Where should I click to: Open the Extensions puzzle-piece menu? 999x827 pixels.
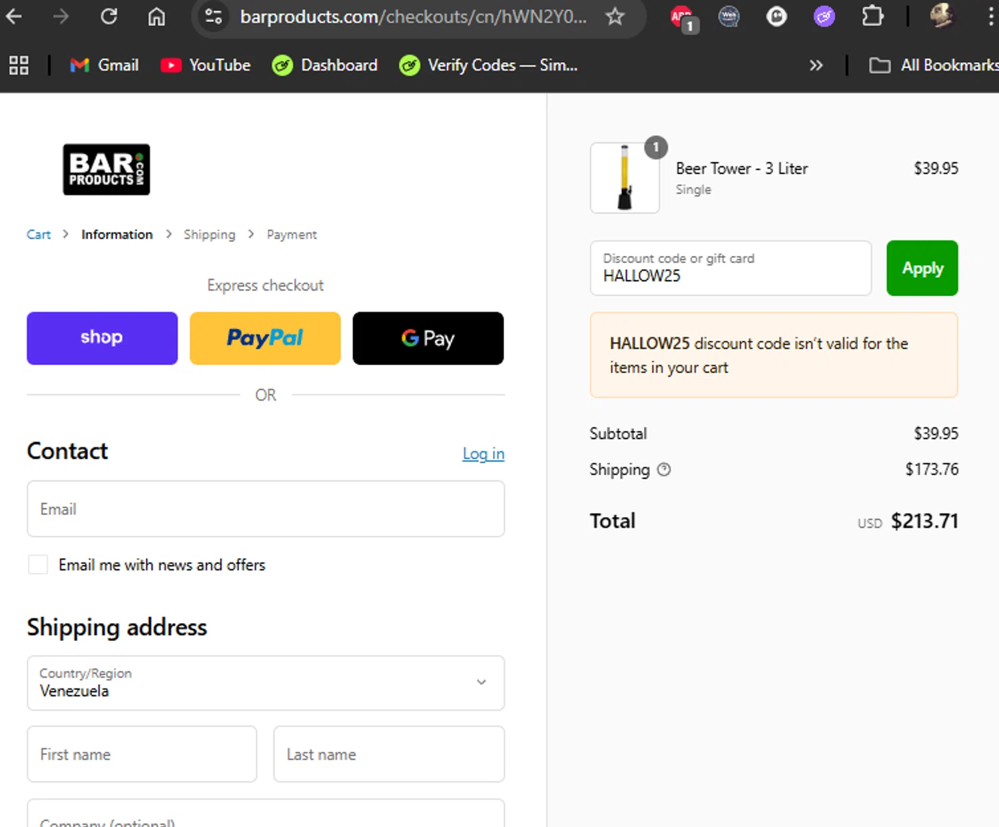click(872, 16)
